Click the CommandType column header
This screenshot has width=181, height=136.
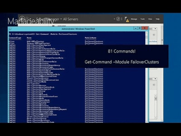coord(15,38)
